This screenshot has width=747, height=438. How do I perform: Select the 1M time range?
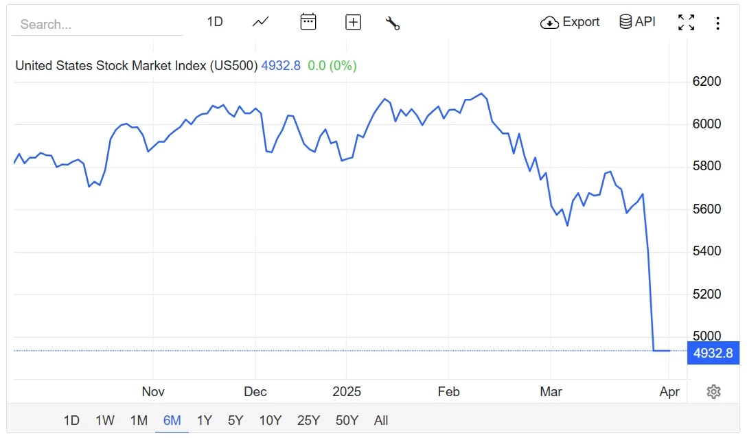pos(139,420)
